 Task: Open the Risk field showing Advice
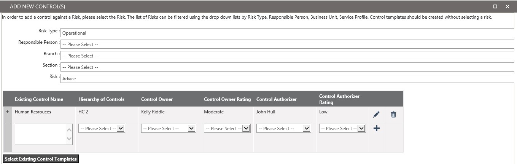pyautogui.click(x=287, y=78)
